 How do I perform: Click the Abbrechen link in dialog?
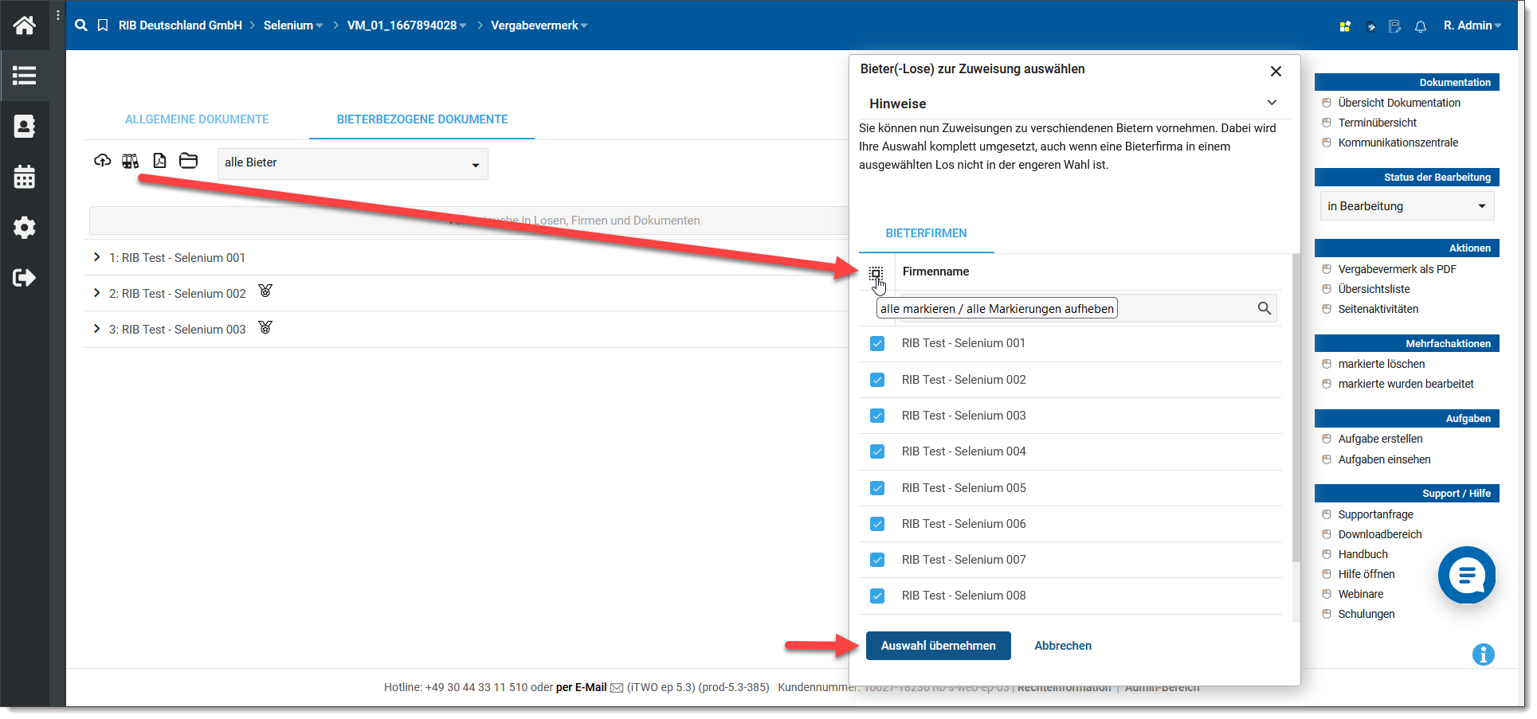coord(1063,646)
